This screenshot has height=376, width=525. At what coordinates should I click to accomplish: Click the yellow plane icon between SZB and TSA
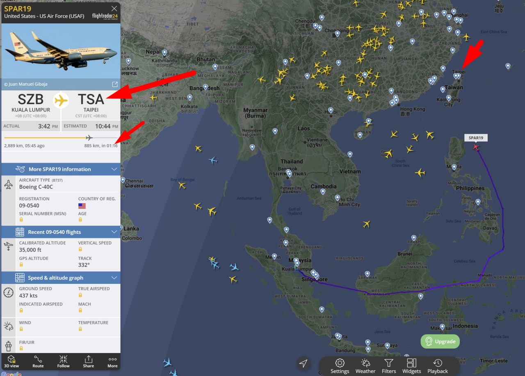[61, 100]
